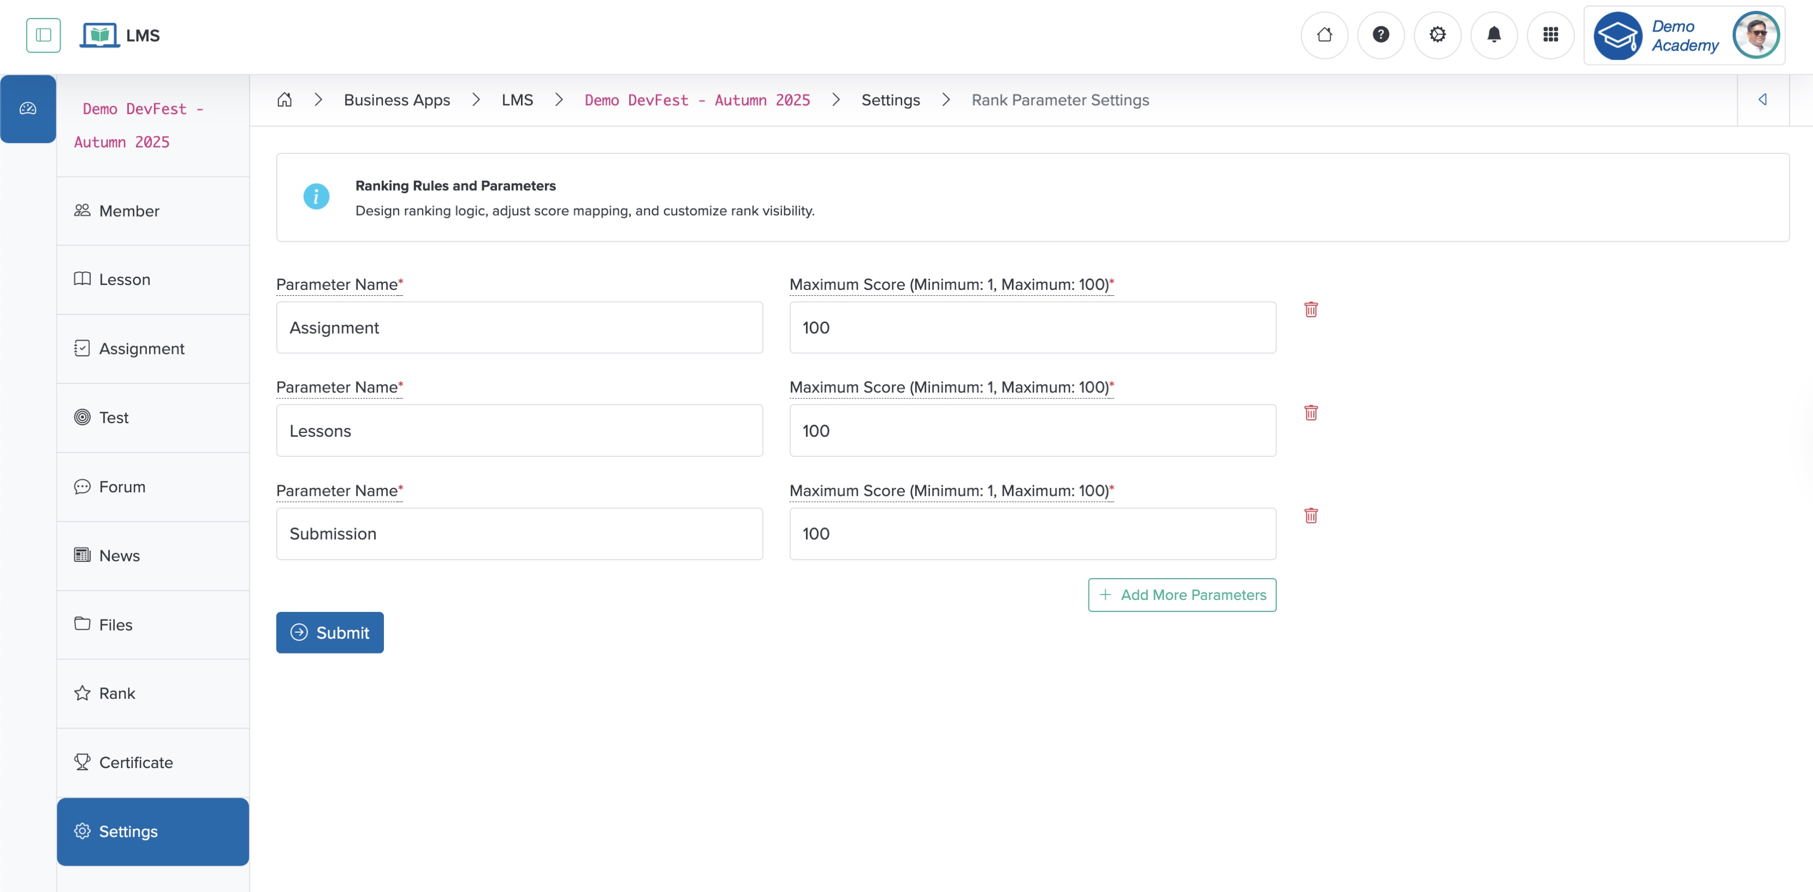
Task: Open the apps grid icon
Action: (1550, 34)
